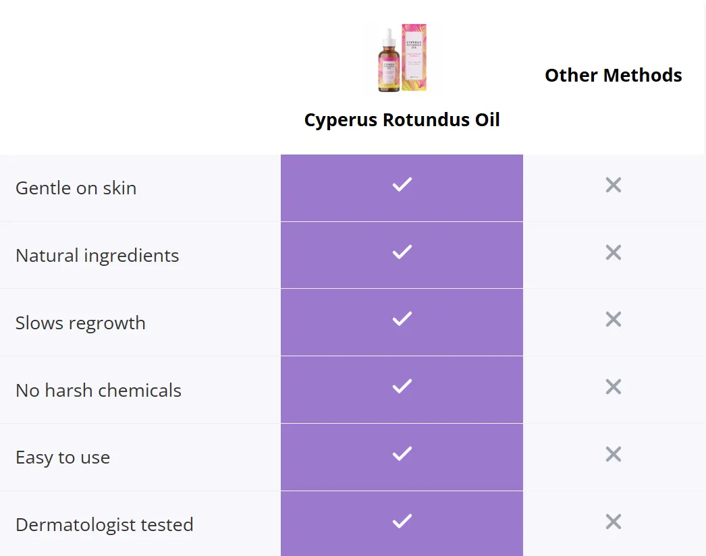Select the Other Methods column header
The image size is (706, 556).
(x=614, y=75)
